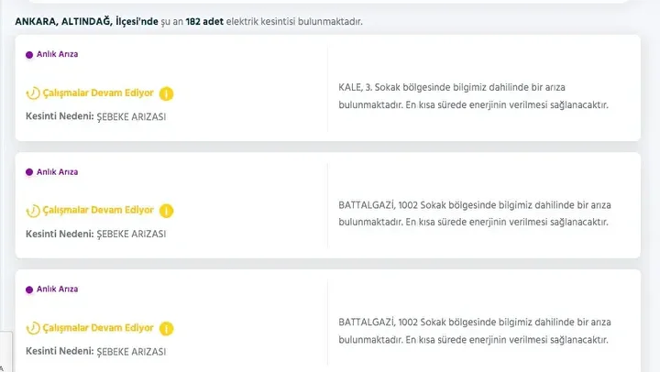Click the purple status dot in the second card
660x372 pixels.
(29, 172)
